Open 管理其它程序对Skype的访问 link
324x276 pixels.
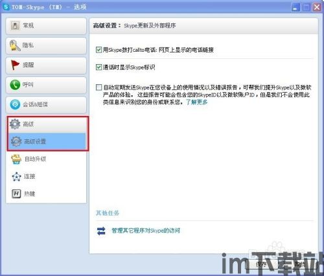[x=146, y=231]
